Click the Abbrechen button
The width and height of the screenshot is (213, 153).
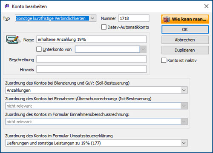185,40
